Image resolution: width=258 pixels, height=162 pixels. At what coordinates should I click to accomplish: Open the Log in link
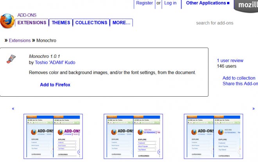tap(170, 3)
